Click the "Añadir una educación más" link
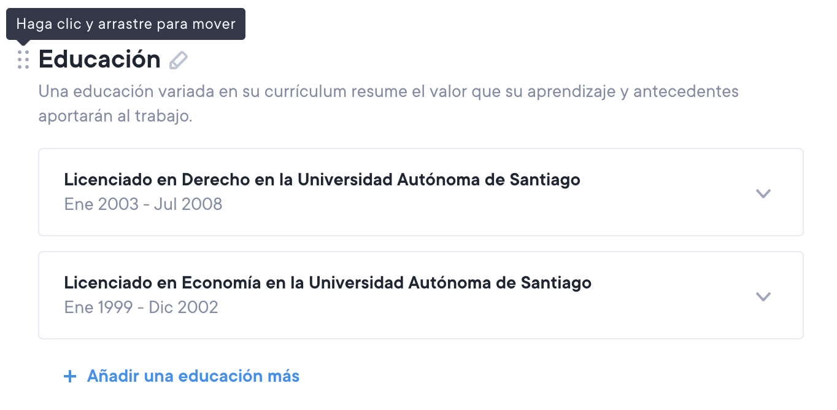Viewport: 837px width, 410px height. [193, 376]
